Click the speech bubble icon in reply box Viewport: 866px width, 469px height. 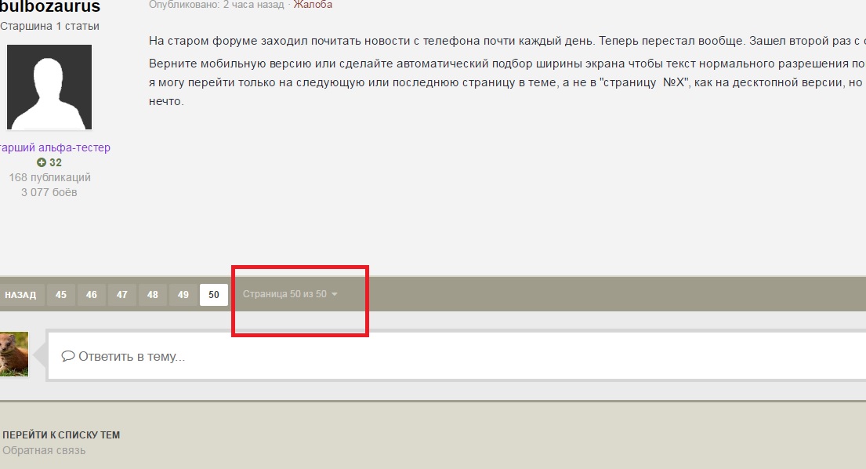tap(67, 356)
